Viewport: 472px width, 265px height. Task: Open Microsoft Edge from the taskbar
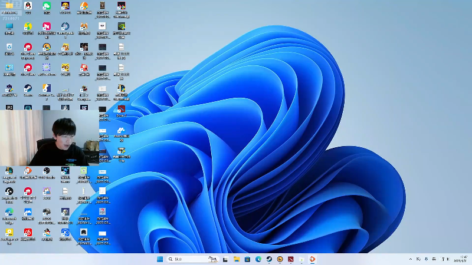click(258, 259)
